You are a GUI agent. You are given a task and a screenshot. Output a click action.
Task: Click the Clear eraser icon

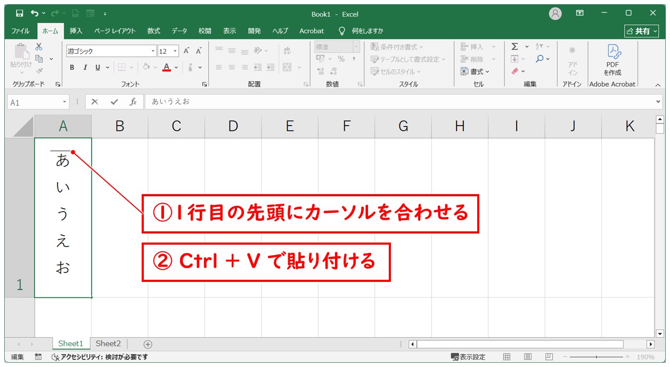(x=514, y=71)
